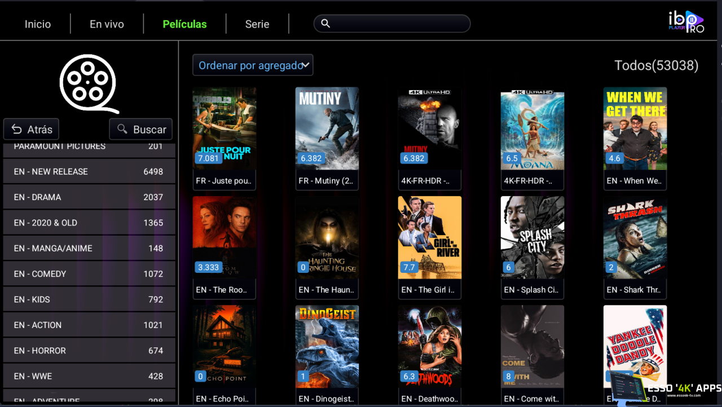722x407 pixels.
Task: Select the EN - DRAMA category
Action: (x=89, y=197)
